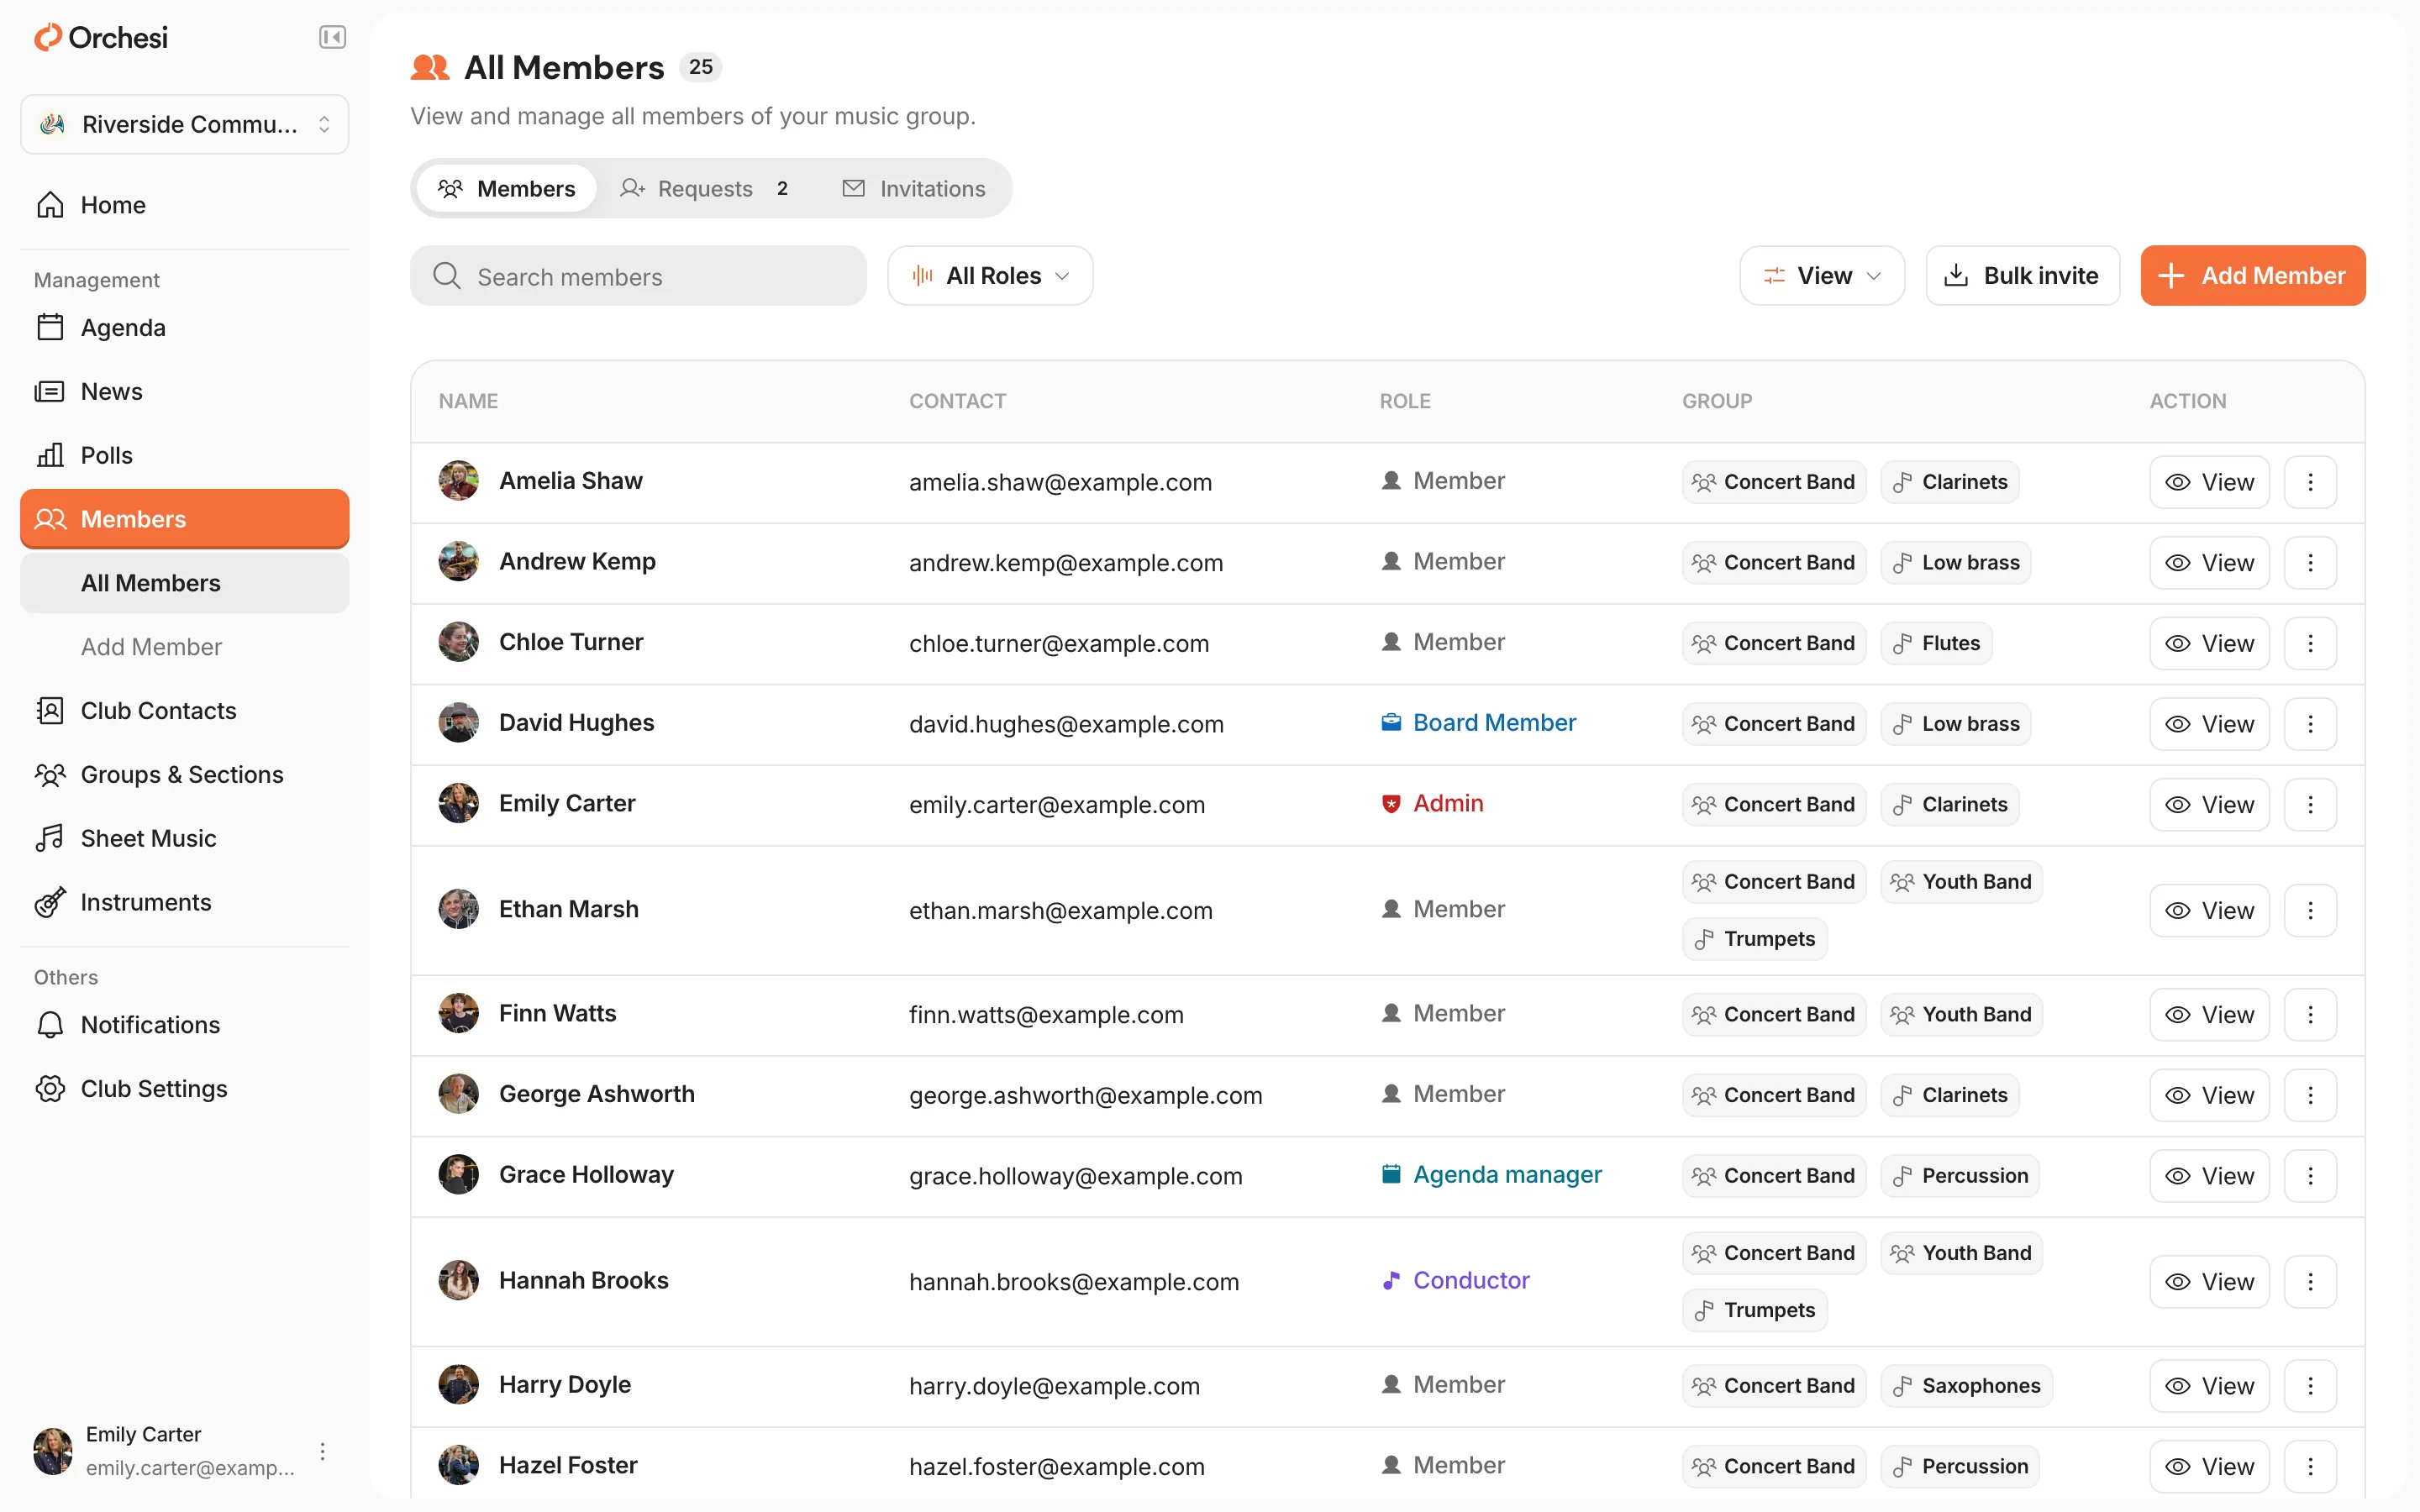View Chloe Turner's profile
Screen dimensions: 2420x1512
click(x=2209, y=643)
